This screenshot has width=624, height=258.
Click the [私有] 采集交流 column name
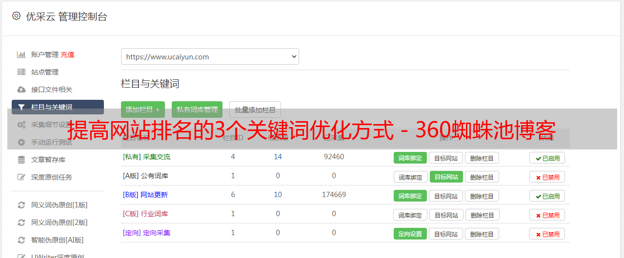coord(146,157)
